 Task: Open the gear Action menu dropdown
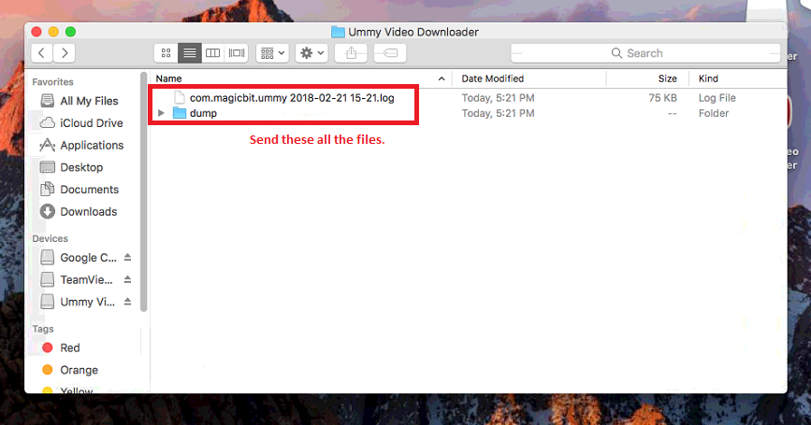pyautogui.click(x=311, y=52)
